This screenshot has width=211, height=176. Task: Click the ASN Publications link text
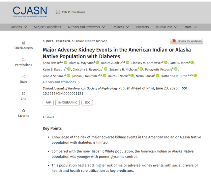(x=73, y=12)
